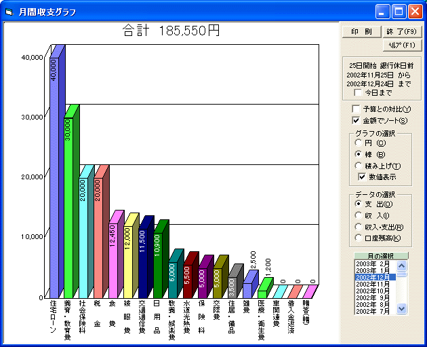The height and width of the screenshot is (347, 427).
Task: Click the green 養育・教育費 bar
Action: coord(68,204)
